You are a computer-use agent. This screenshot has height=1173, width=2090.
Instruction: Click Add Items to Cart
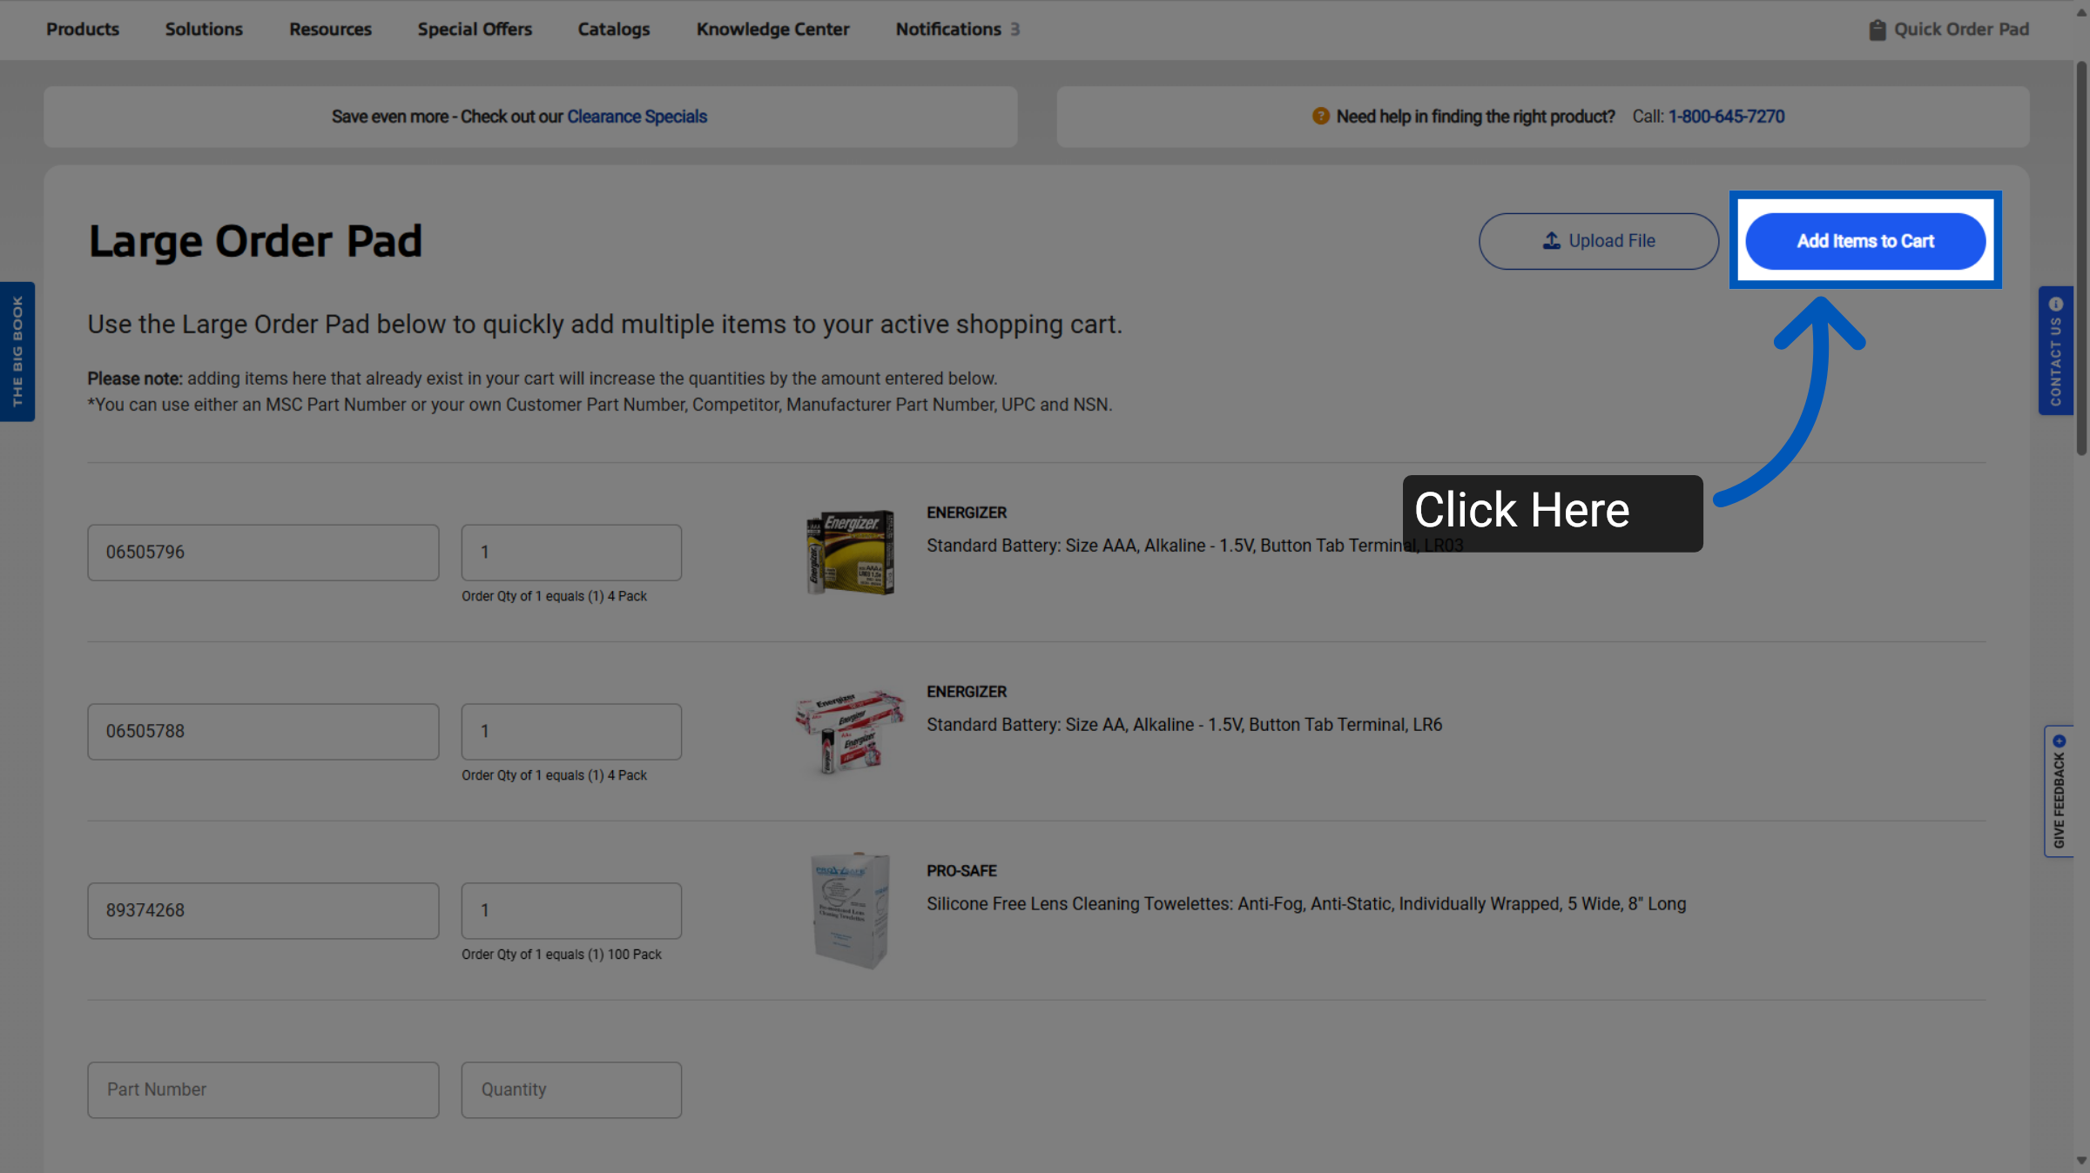click(x=1865, y=241)
